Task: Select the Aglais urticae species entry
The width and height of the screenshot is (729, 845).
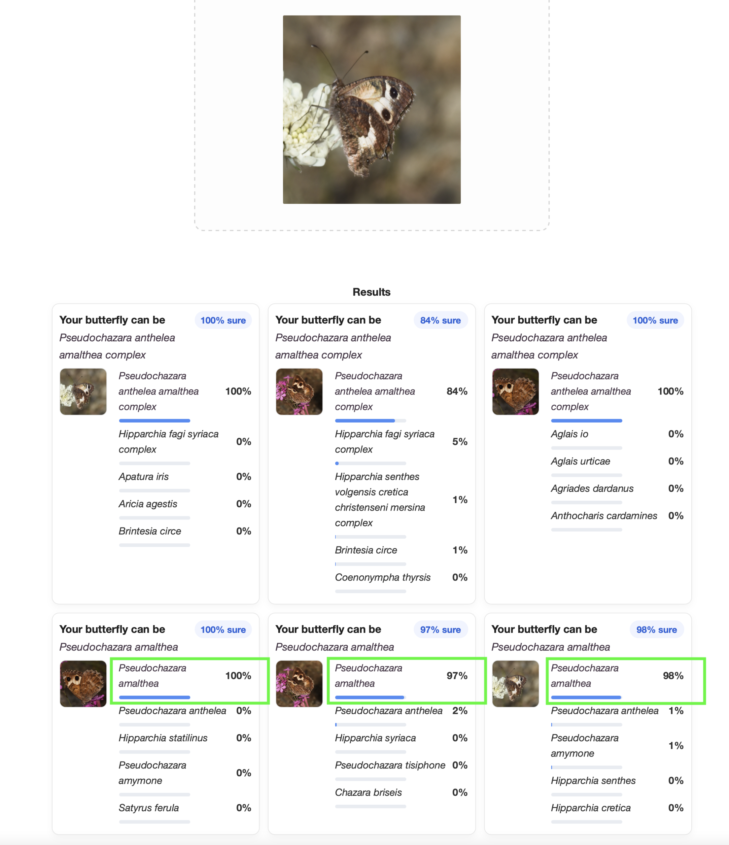Action: [580, 461]
